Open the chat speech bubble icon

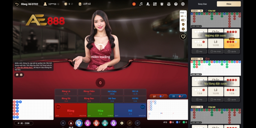(x=17, y=75)
